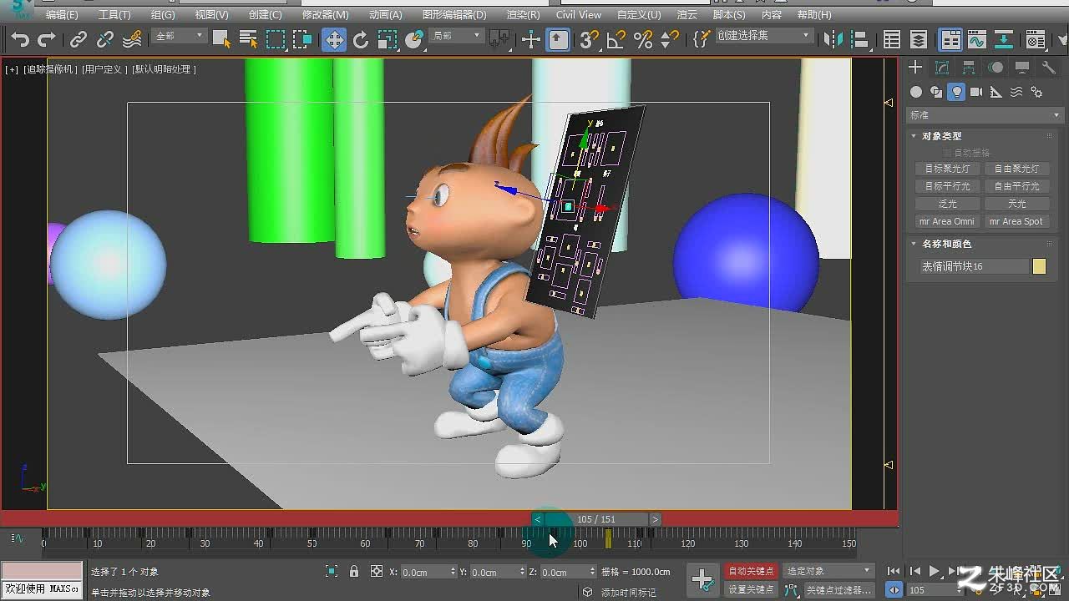Switch to the Hierarchy command panel tab

(x=969, y=68)
